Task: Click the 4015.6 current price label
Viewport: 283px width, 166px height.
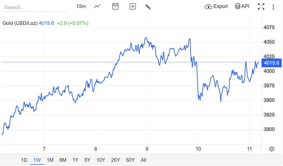Action: 271,63
